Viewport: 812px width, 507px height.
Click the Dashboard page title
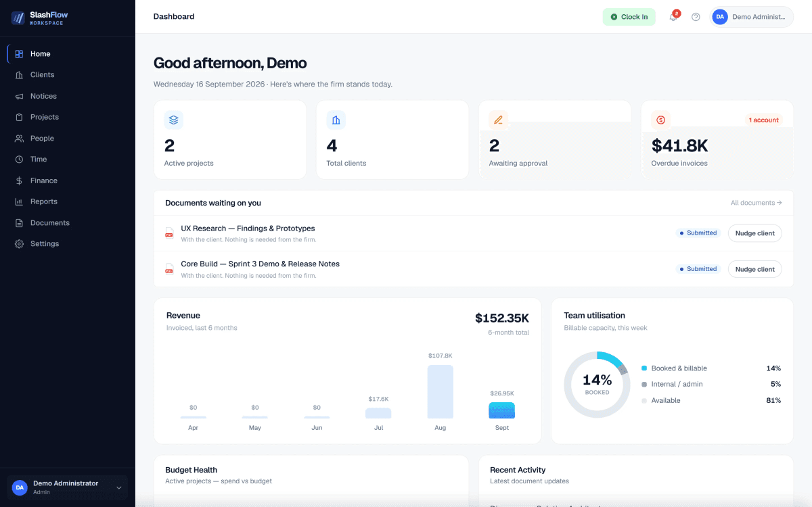click(x=174, y=17)
